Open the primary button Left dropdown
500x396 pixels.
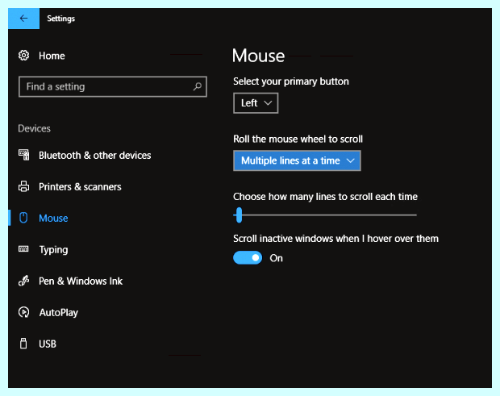click(256, 103)
